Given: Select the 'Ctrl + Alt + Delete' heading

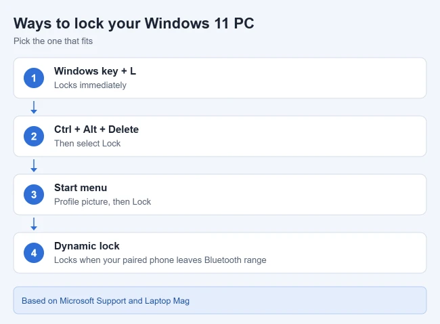Looking at the screenshot, I should click(96, 129).
